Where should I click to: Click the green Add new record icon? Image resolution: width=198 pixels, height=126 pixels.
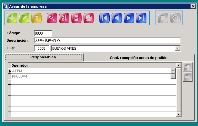click(12, 18)
